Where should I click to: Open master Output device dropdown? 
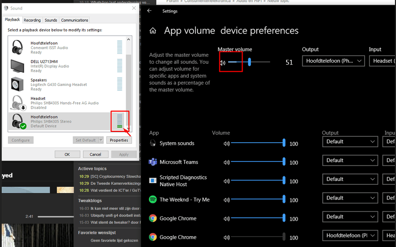pos(333,61)
